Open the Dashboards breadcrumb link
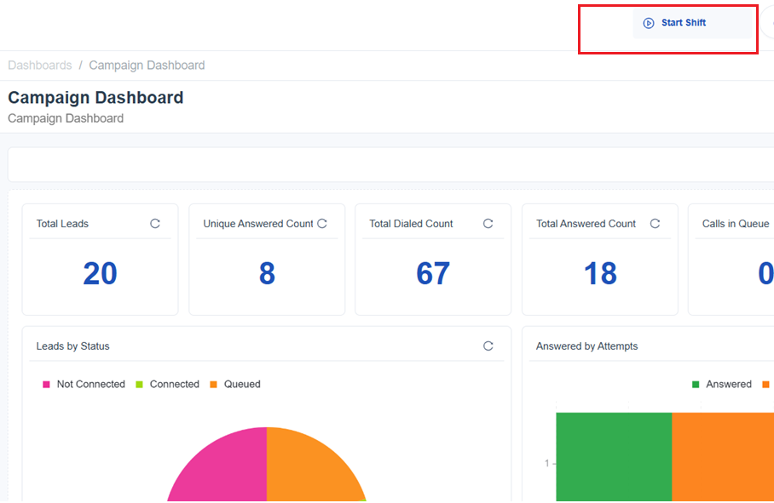Screen dimensions: 774x503 point(40,65)
